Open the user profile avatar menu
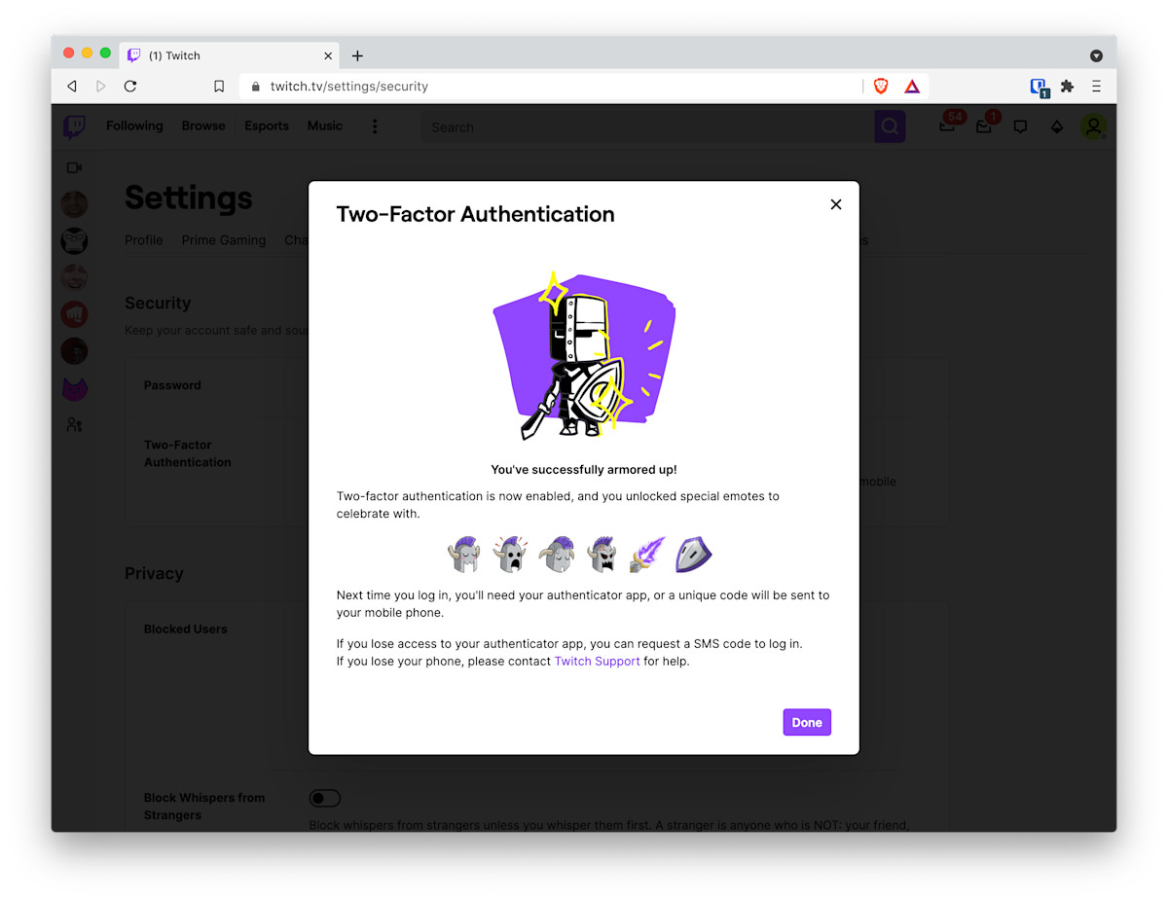 coord(1093,126)
